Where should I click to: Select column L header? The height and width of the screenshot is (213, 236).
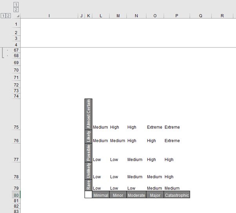[x=101, y=16]
